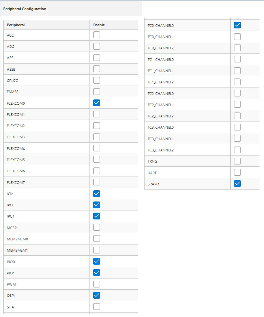Enable the PWM checkbox
264x317 pixels.
tap(97, 284)
